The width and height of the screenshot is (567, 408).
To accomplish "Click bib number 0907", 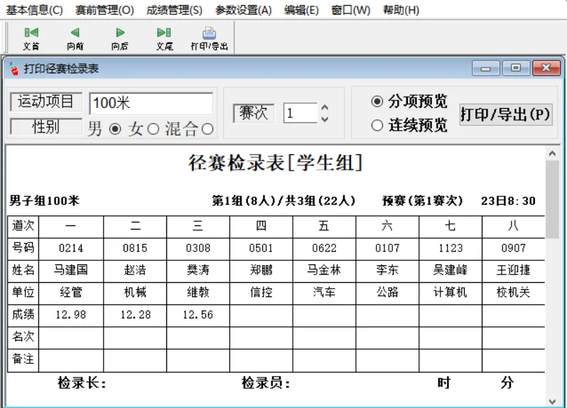I will (x=514, y=248).
